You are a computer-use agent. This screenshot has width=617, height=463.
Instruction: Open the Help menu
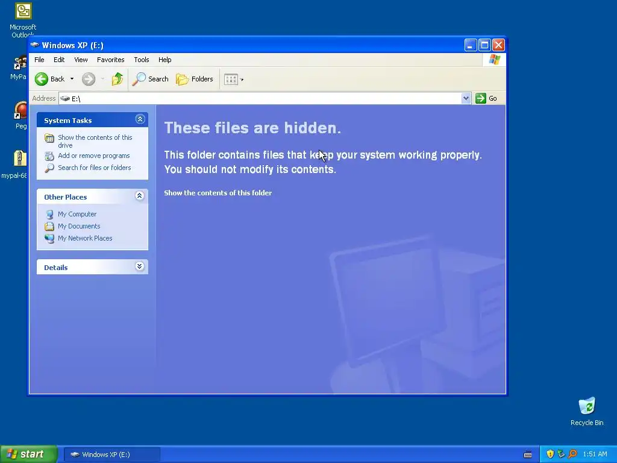click(x=165, y=60)
